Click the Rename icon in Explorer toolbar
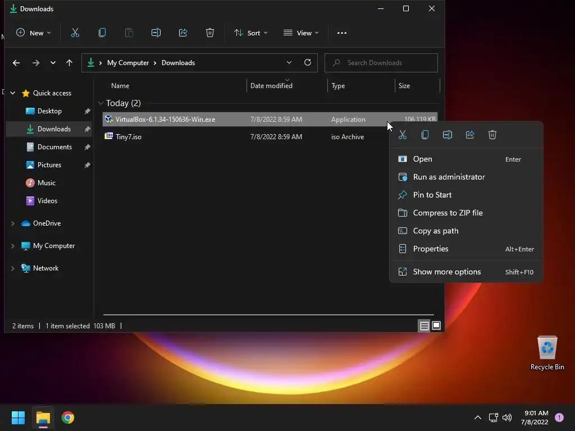The image size is (575, 431). pos(156,33)
